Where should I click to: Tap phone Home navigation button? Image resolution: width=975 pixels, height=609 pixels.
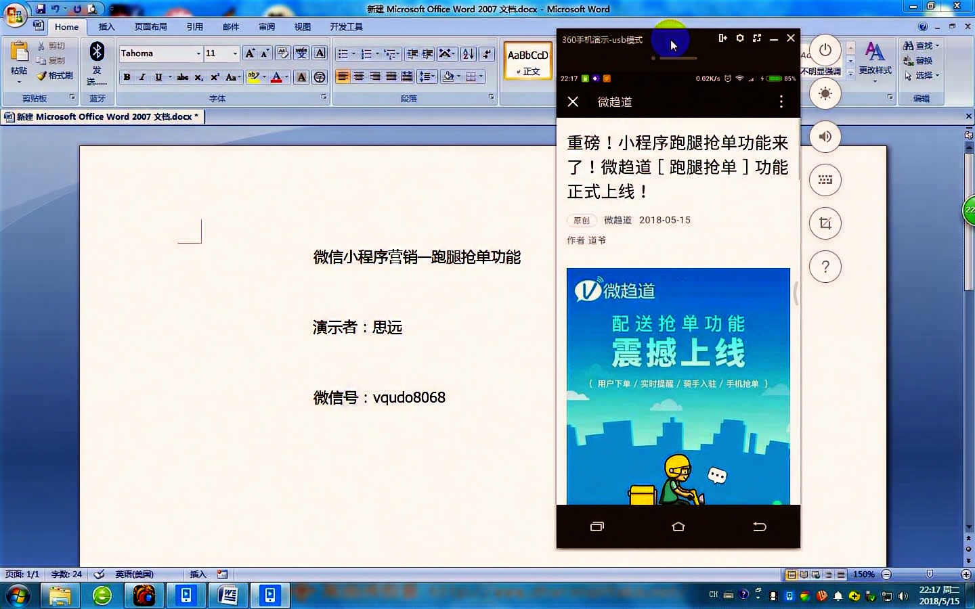[x=678, y=526]
